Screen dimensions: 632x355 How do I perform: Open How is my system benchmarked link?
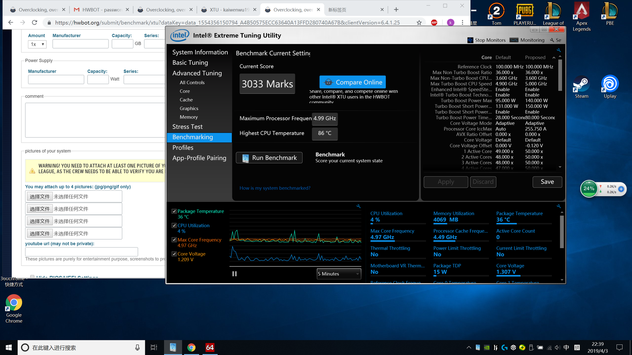275,188
